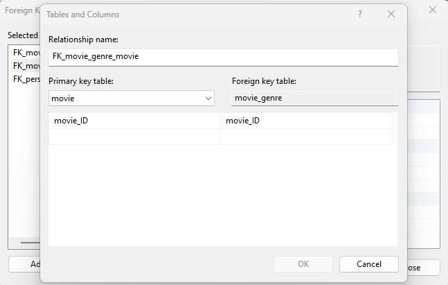The width and height of the screenshot is (448, 285).
Task: Select the first FK_mov relationship in the list
Action: (25, 53)
